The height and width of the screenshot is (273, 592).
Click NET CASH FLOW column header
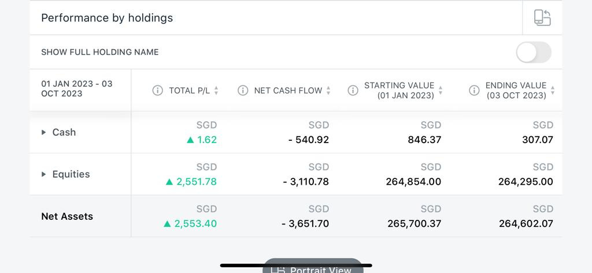click(x=288, y=91)
